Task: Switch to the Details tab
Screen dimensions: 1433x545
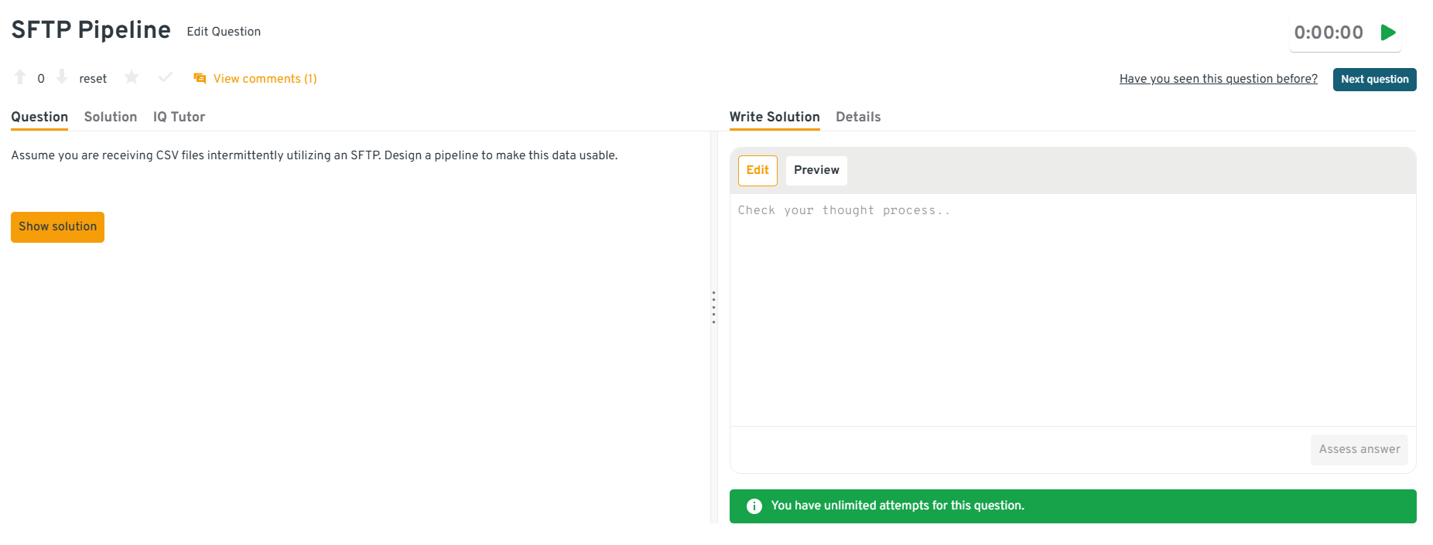Action: [858, 117]
